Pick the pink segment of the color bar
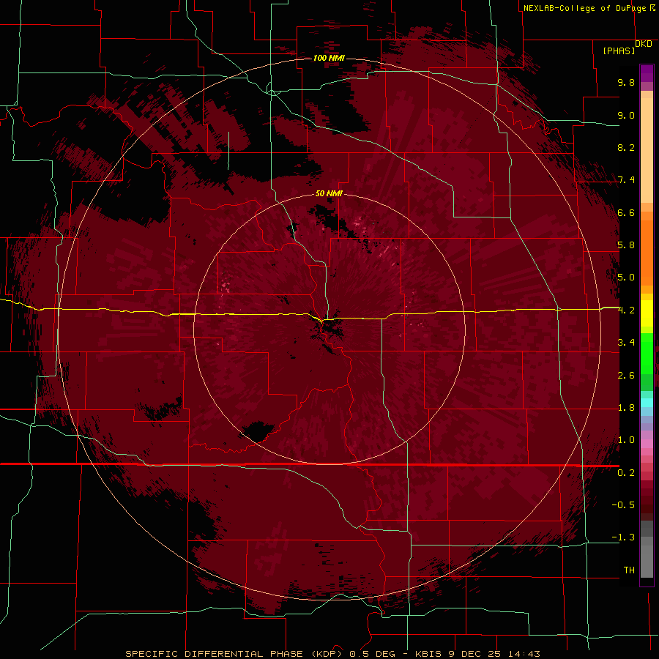 click(x=647, y=444)
